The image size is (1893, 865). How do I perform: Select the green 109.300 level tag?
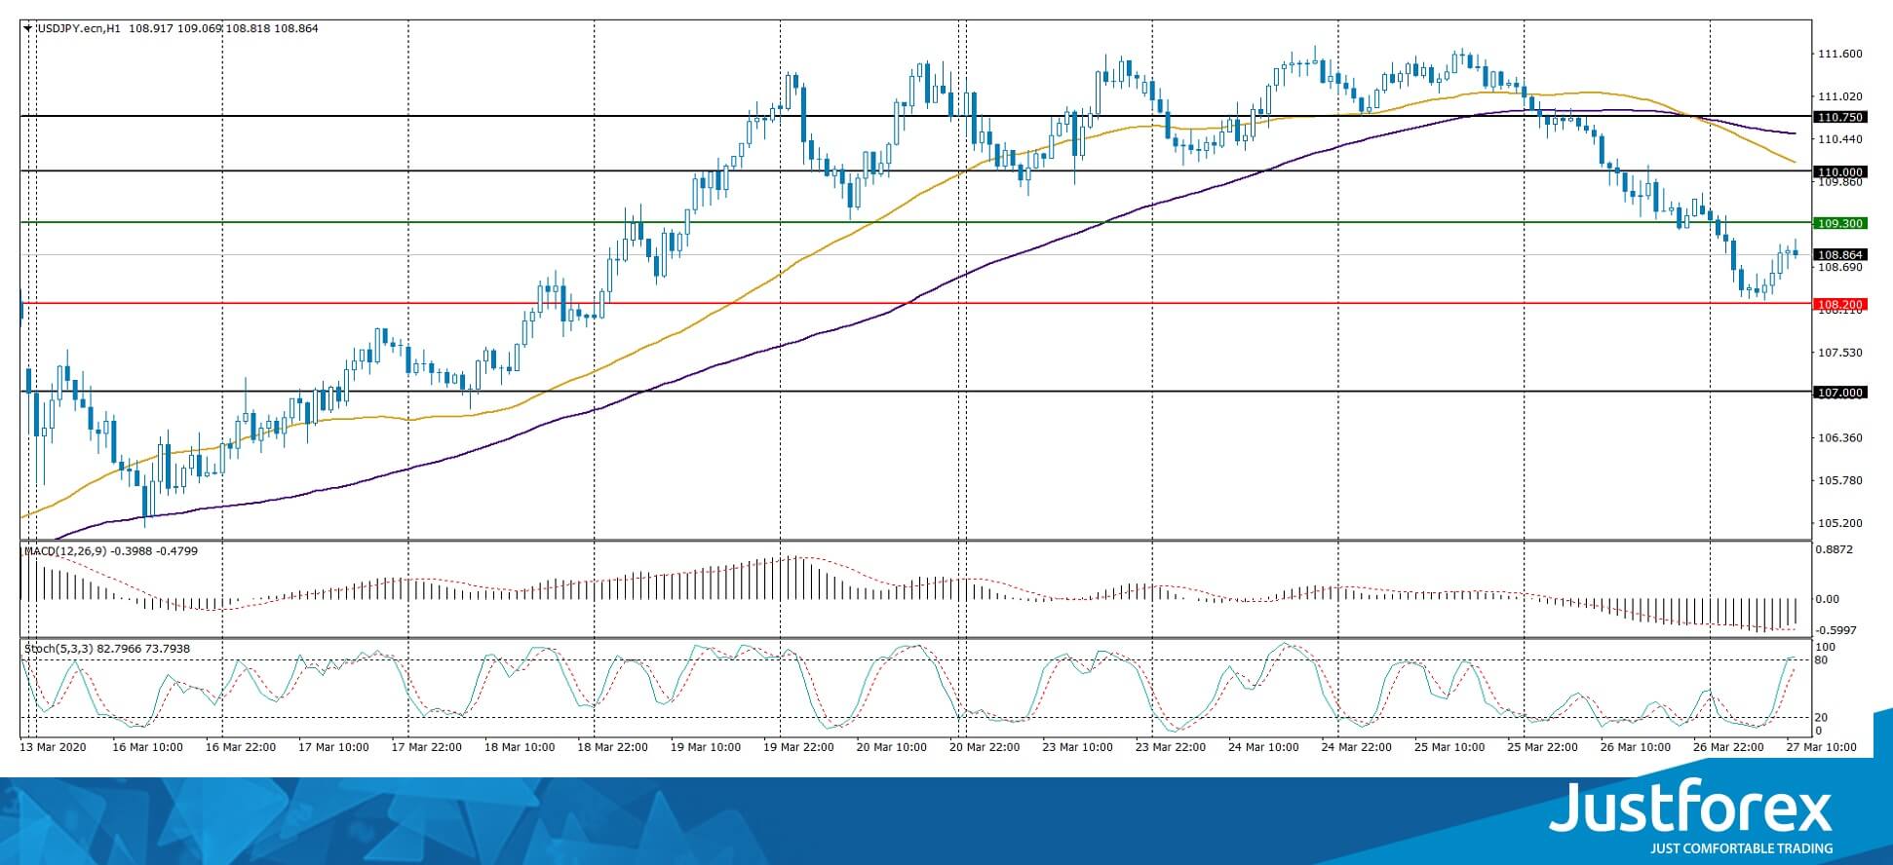coord(1840,223)
